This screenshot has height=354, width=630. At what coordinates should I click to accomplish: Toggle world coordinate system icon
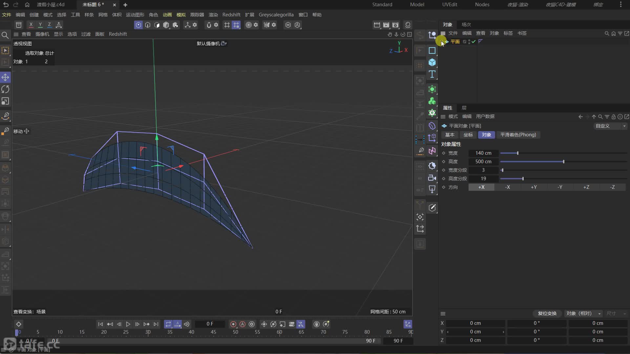[59, 25]
